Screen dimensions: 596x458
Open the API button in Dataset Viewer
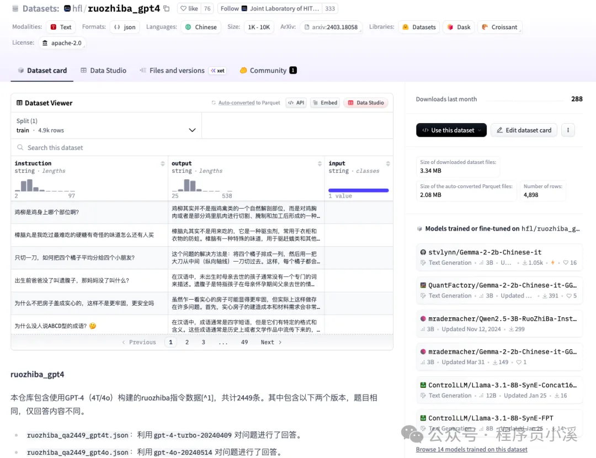click(296, 103)
